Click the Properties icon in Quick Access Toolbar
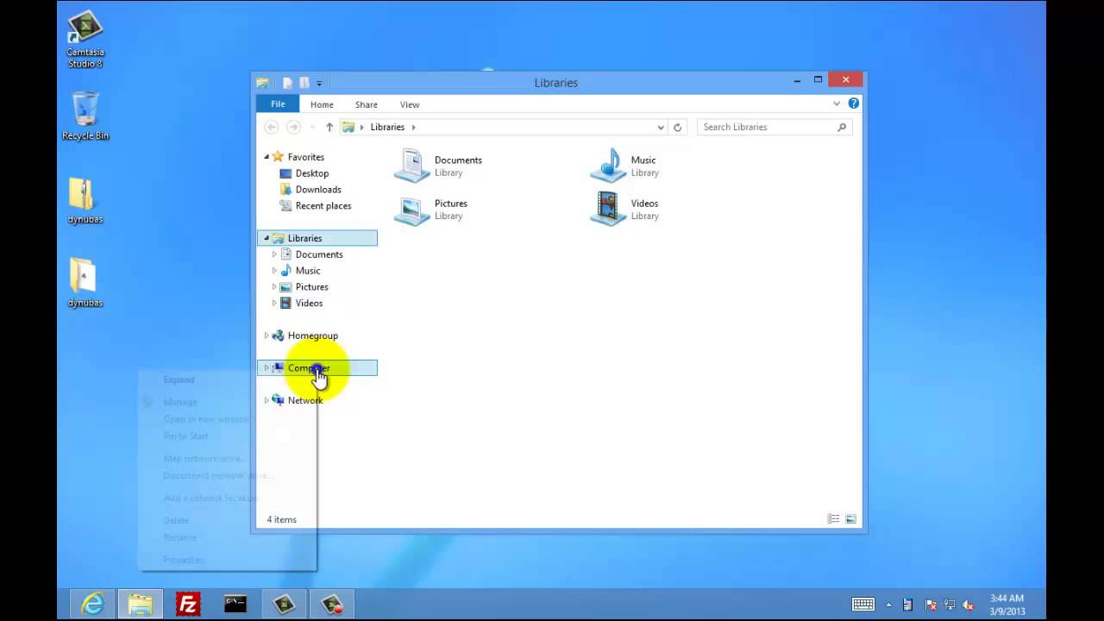 tap(288, 83)
